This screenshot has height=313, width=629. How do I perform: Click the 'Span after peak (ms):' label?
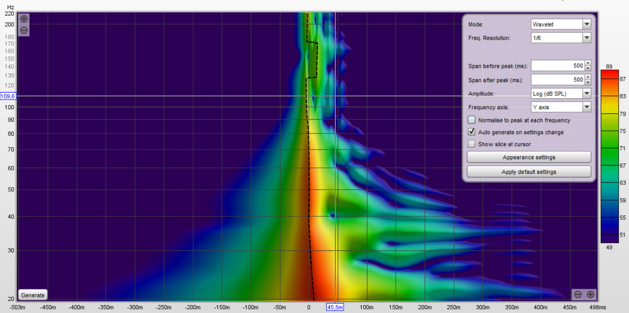[x=495, y=80]
